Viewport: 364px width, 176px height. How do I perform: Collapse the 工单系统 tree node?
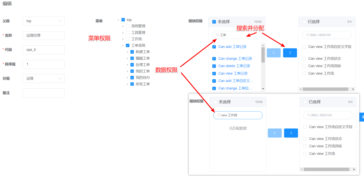point(123,46)
